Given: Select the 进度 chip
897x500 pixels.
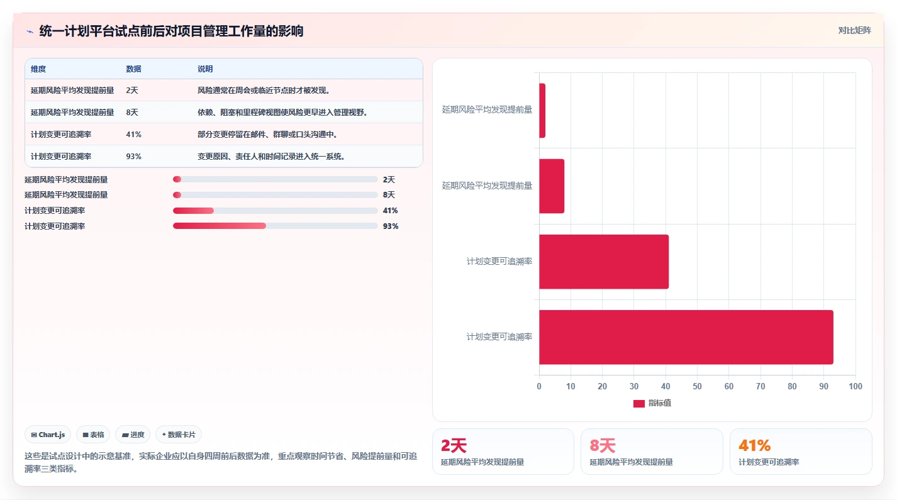Looking at the screenshot, I should [x=133, y=435].
